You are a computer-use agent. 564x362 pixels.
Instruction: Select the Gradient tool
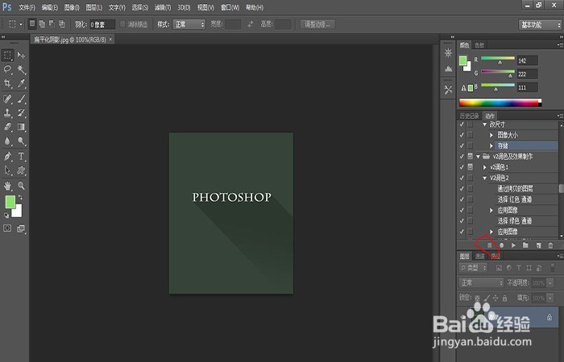point(21,127)
